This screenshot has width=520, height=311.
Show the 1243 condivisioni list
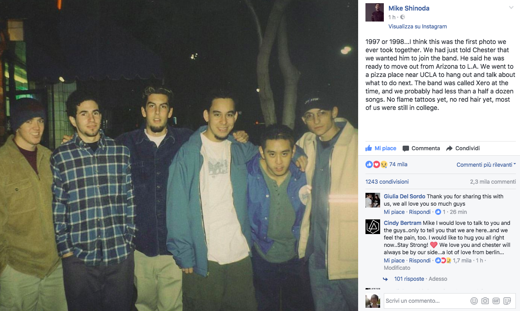click(387, 182)
